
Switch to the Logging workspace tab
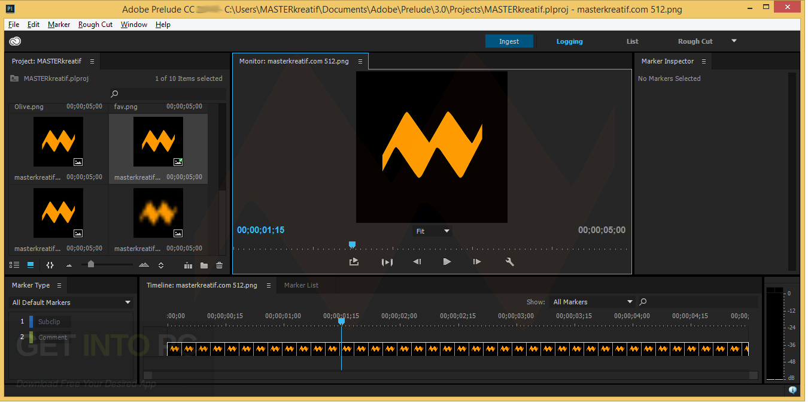click(569, 41)
